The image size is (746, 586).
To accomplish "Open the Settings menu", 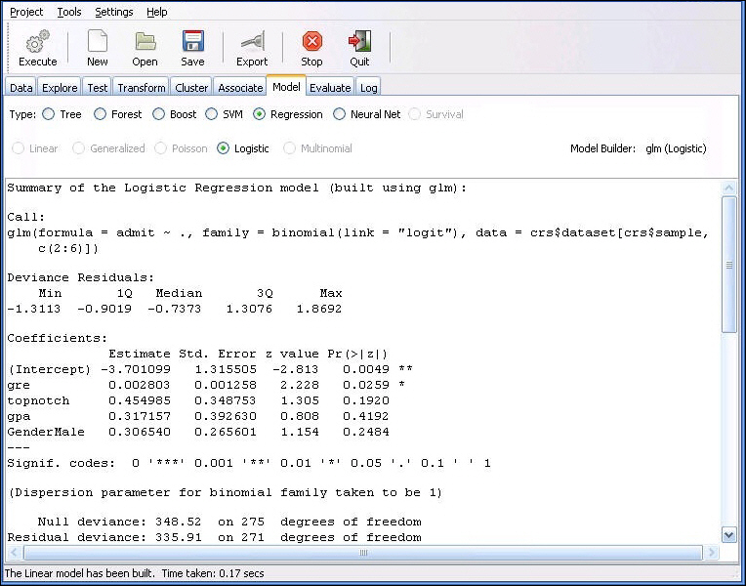I will [x=114, y=12].
